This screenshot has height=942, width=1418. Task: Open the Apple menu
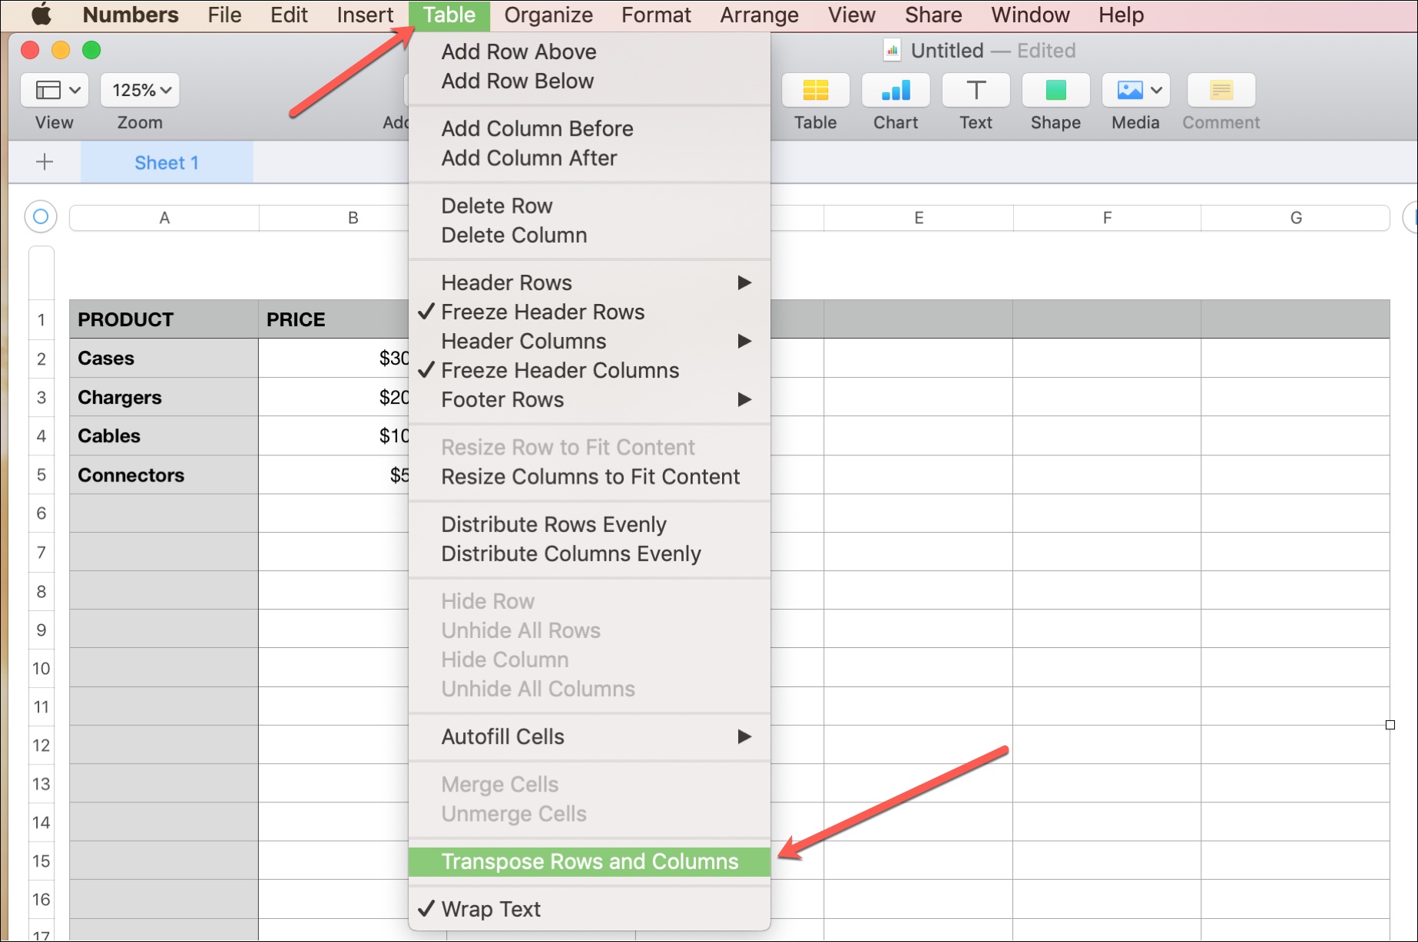coord(41,15)
